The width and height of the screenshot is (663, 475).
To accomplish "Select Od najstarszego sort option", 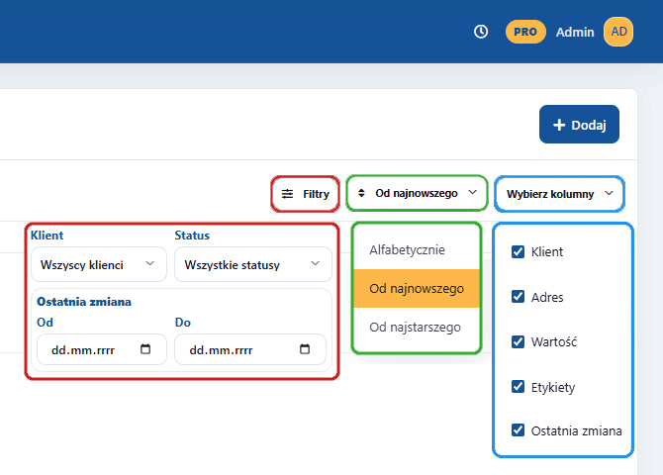I will click(417, 327).
